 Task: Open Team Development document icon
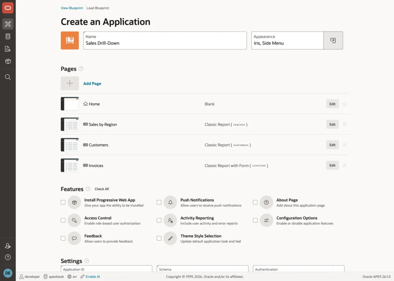coord(8,49)
